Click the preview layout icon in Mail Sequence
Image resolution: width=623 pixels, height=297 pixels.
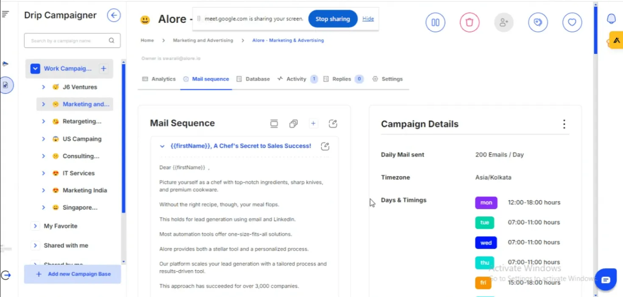point(274,123)
